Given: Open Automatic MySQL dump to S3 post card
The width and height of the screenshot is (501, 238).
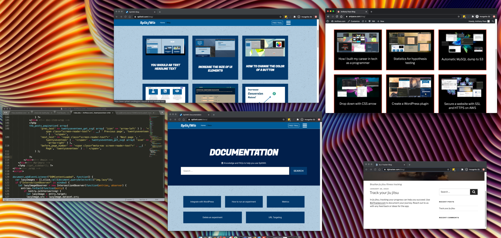Looking at the screenshot, I should 462,50.
